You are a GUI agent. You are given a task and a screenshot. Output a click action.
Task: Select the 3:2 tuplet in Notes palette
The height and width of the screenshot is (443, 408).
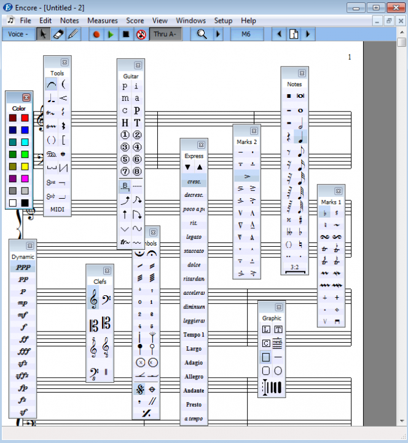294,268
